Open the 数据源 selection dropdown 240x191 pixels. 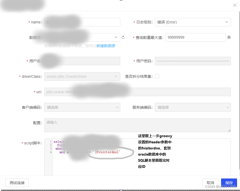pyautogui.click(x=82, y=37)
